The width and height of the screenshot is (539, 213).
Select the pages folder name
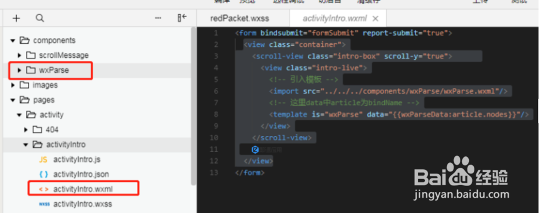[x=44, y=100]
